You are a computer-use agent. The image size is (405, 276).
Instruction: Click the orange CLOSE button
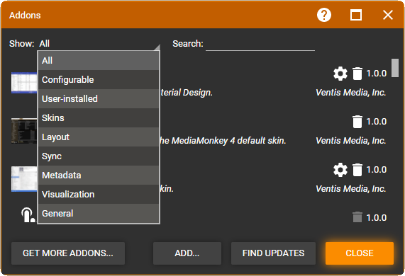[x=360, y=253]
